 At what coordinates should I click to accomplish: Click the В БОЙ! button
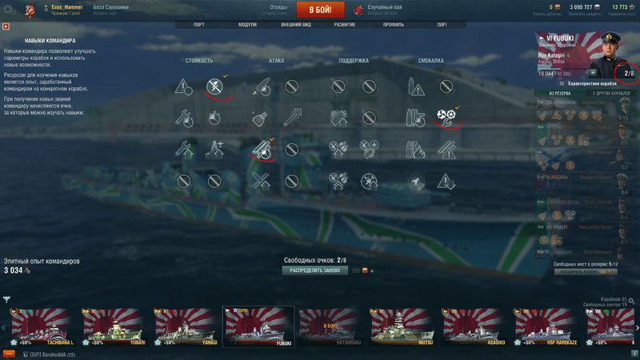point(321,10)
